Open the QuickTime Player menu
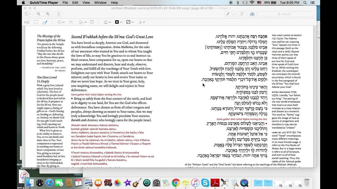 tap(44, 3)
